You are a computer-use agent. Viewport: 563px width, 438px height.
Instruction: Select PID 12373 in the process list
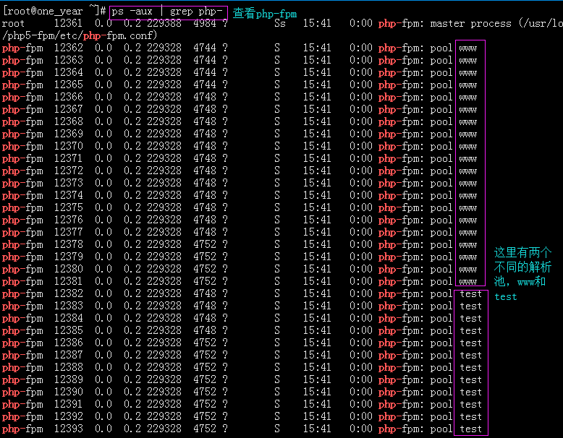coord(68,183)
